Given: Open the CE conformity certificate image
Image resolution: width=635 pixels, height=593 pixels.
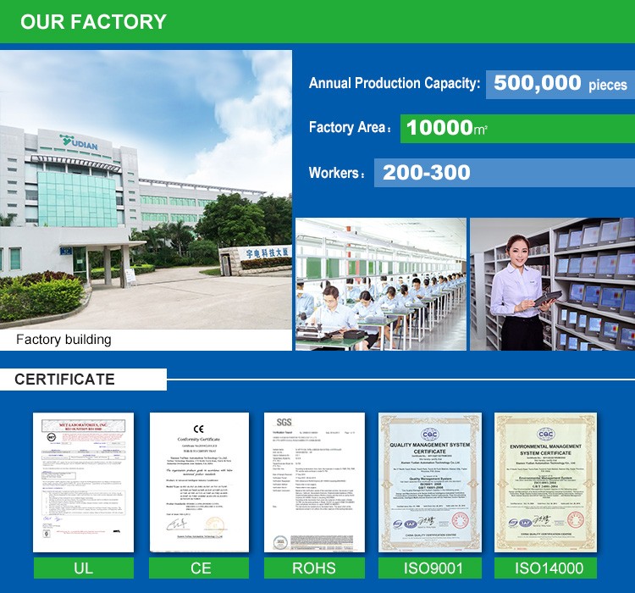Looking at the screenshot, I should tap(199, 483).
